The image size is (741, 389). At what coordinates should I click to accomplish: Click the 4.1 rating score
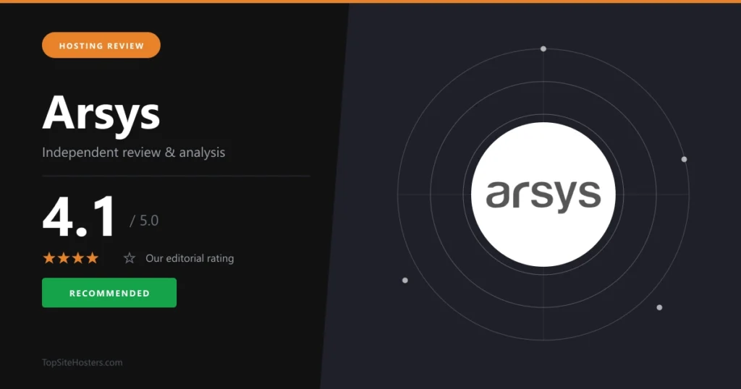pos(78,217)
